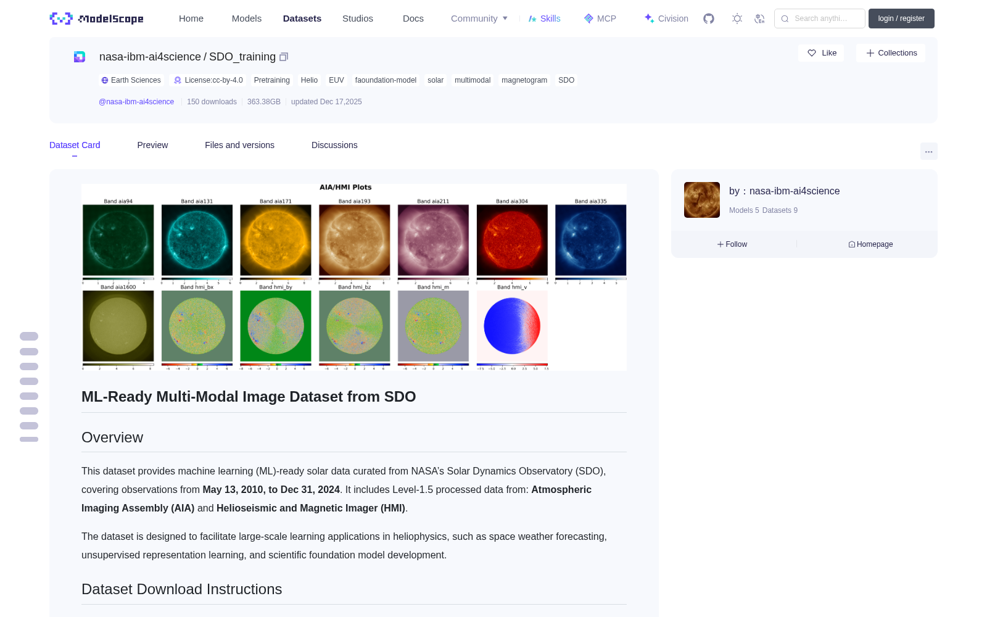
Task: Click nasa-ibm-ai4science organization avatar
Action: point(702,200)
